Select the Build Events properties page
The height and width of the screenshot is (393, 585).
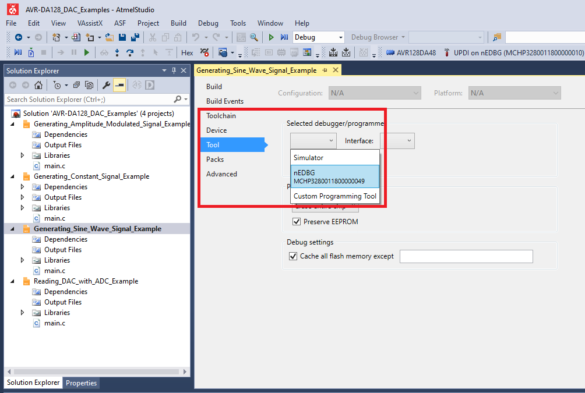tap(224, 101)
